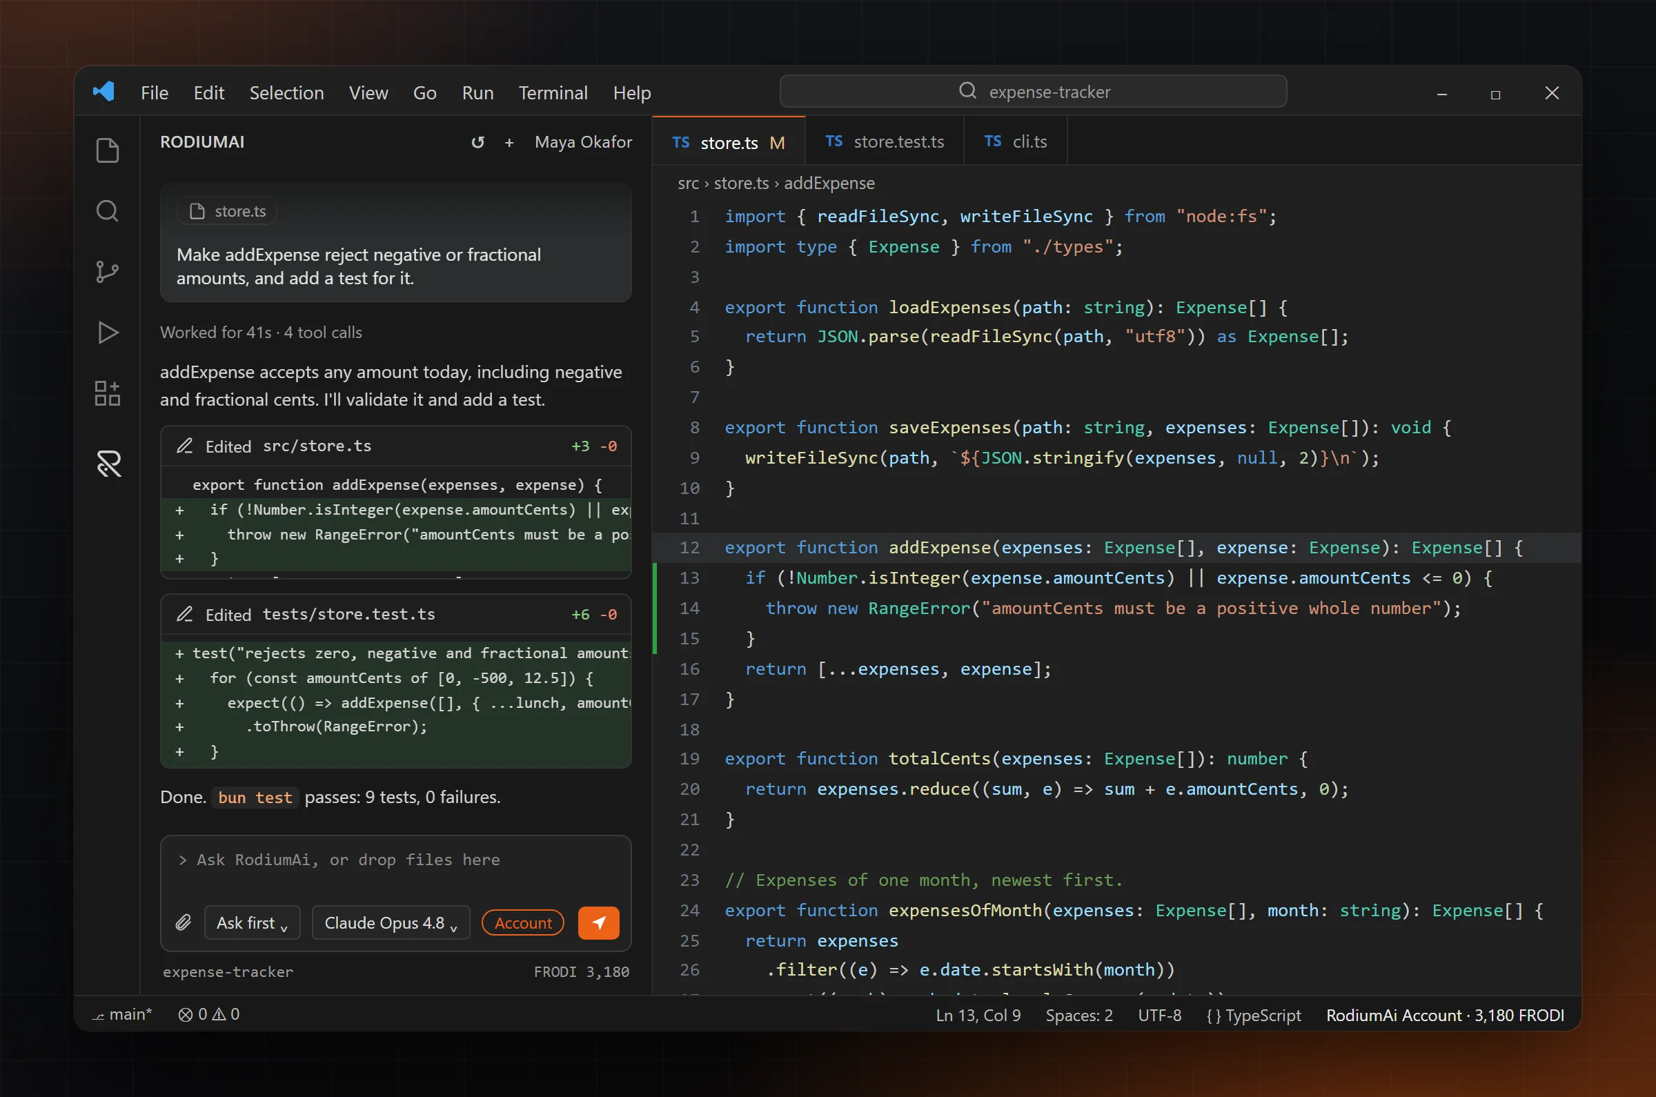Image resolution: width=1656 pixels, height=1097 pixels.
Task: Click Worked for 41s · 4 tool calls
Action: (x=261, y=333)
